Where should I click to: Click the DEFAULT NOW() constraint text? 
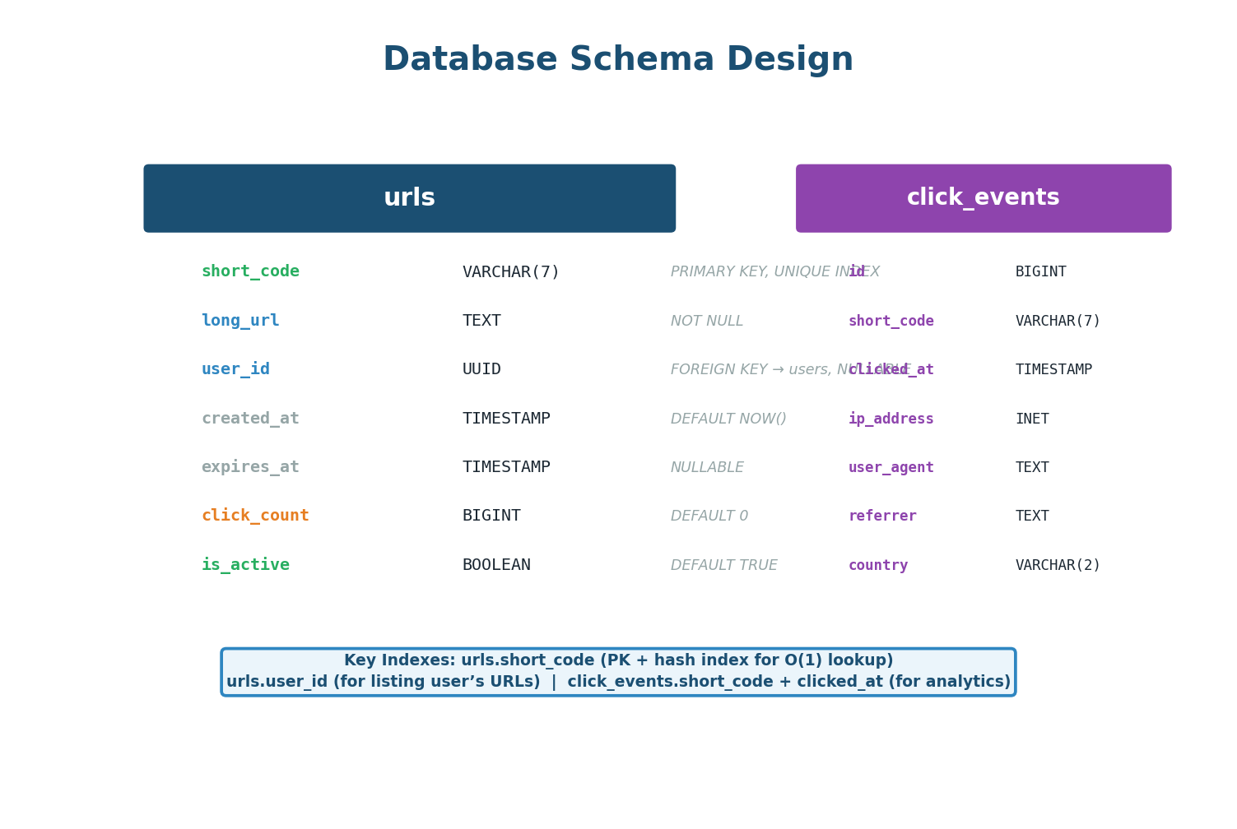click(728, 418)
